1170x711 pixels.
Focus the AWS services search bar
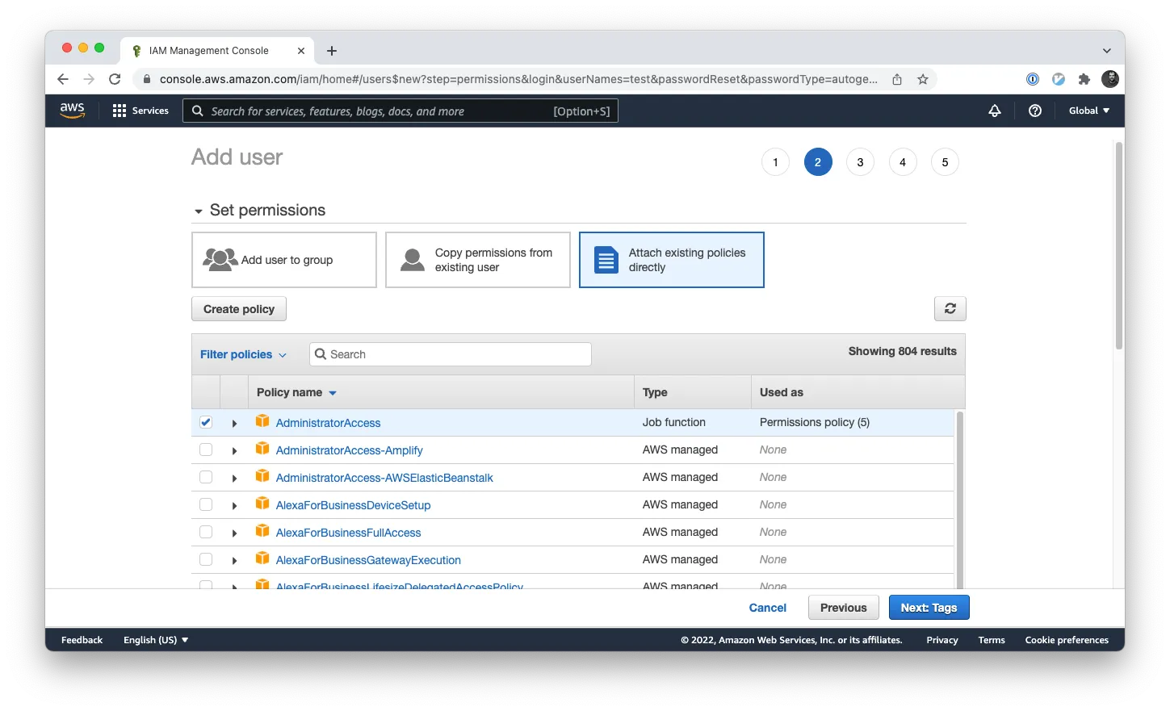point(400,111)
